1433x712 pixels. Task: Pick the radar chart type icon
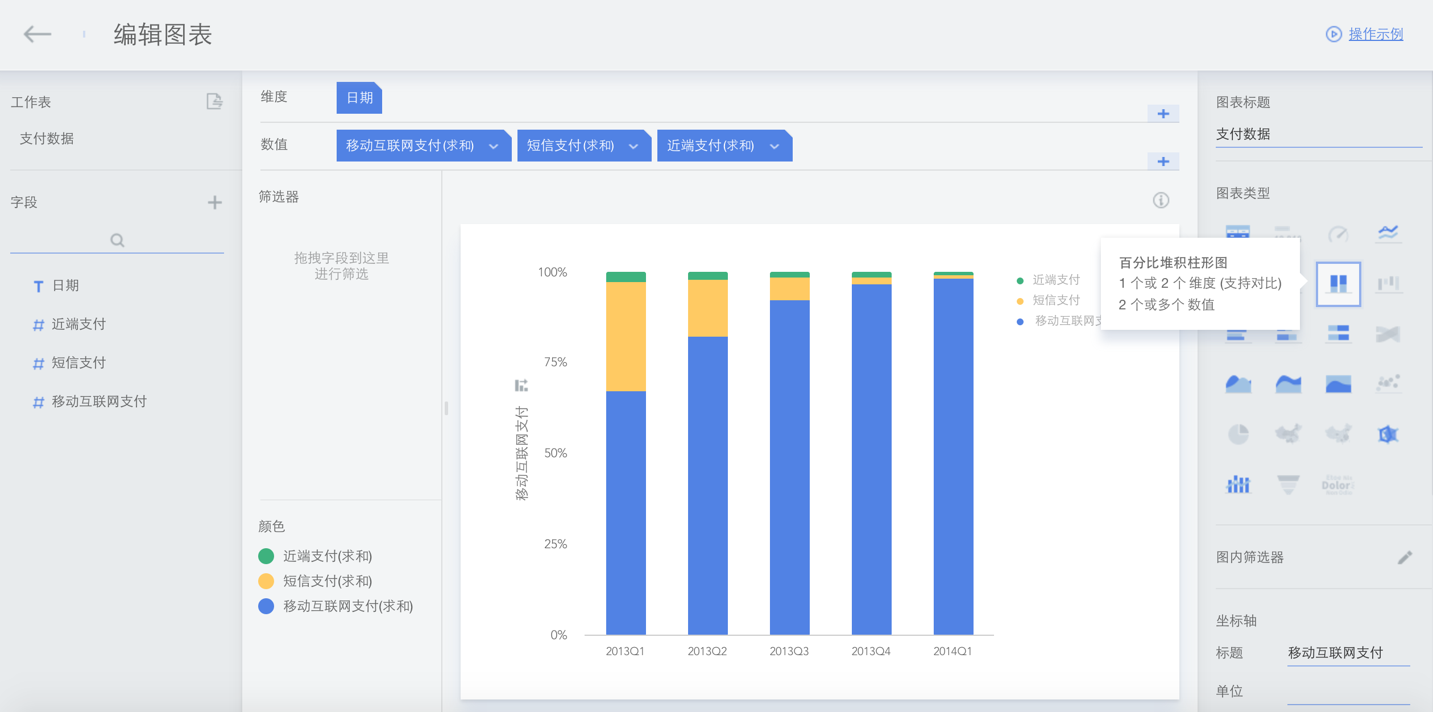point(1388,434)
